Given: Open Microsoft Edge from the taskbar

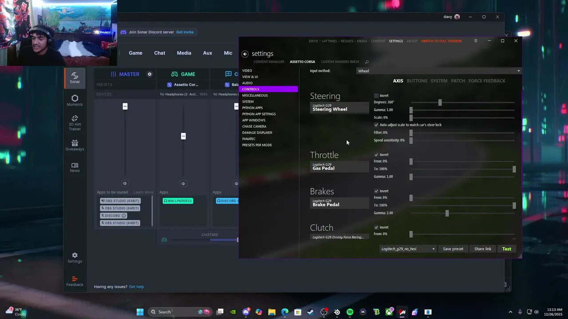Looking at the screenshot, I should point(285,312).
